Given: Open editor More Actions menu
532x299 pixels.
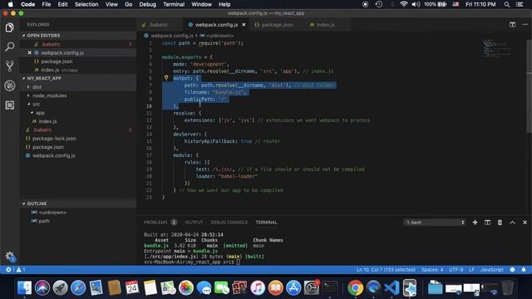Looking at the screenshot, I should (x=525, y=24).
